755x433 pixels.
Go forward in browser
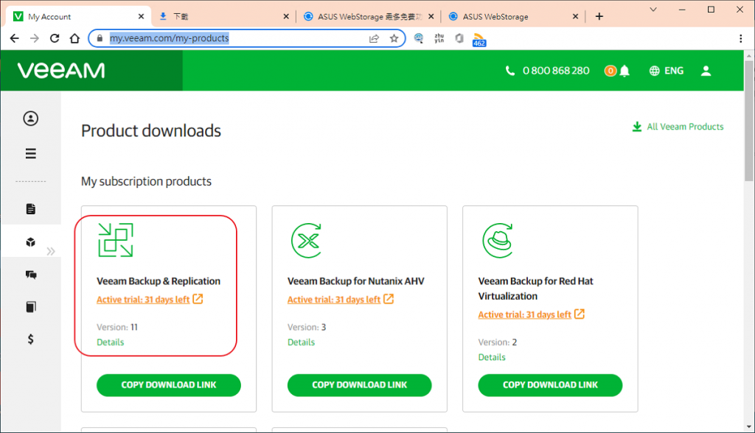click(34, 38)
